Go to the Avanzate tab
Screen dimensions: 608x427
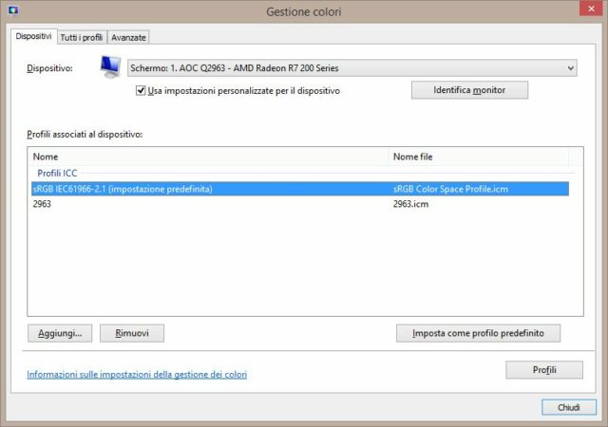(x=128, y=37)
